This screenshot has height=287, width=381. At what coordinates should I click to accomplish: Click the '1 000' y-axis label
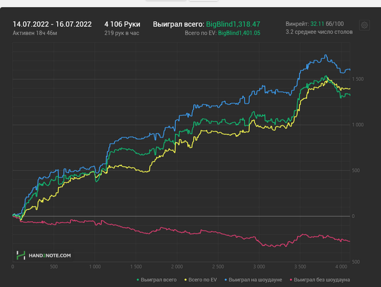[358, 124]
